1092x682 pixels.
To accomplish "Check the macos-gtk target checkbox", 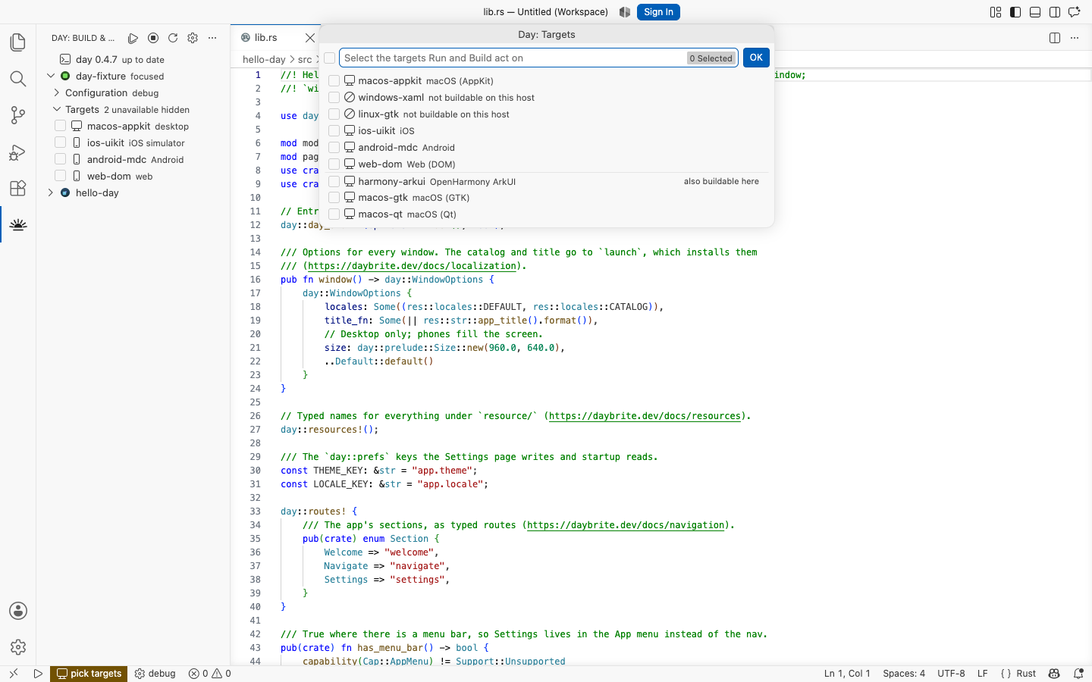I will pyautogui.click(x=334, y=198).
